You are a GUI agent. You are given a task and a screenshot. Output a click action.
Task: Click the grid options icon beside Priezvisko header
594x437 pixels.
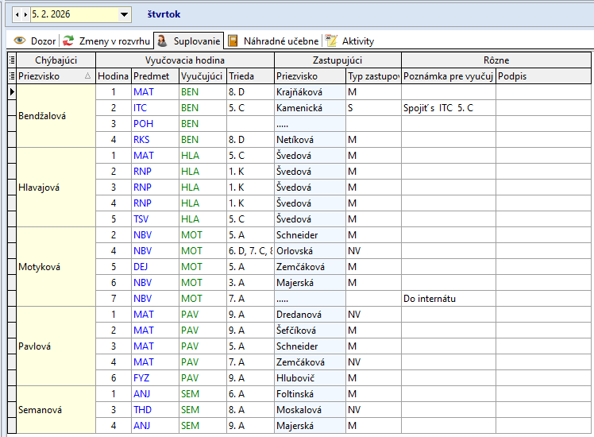(x=11, y=76)
